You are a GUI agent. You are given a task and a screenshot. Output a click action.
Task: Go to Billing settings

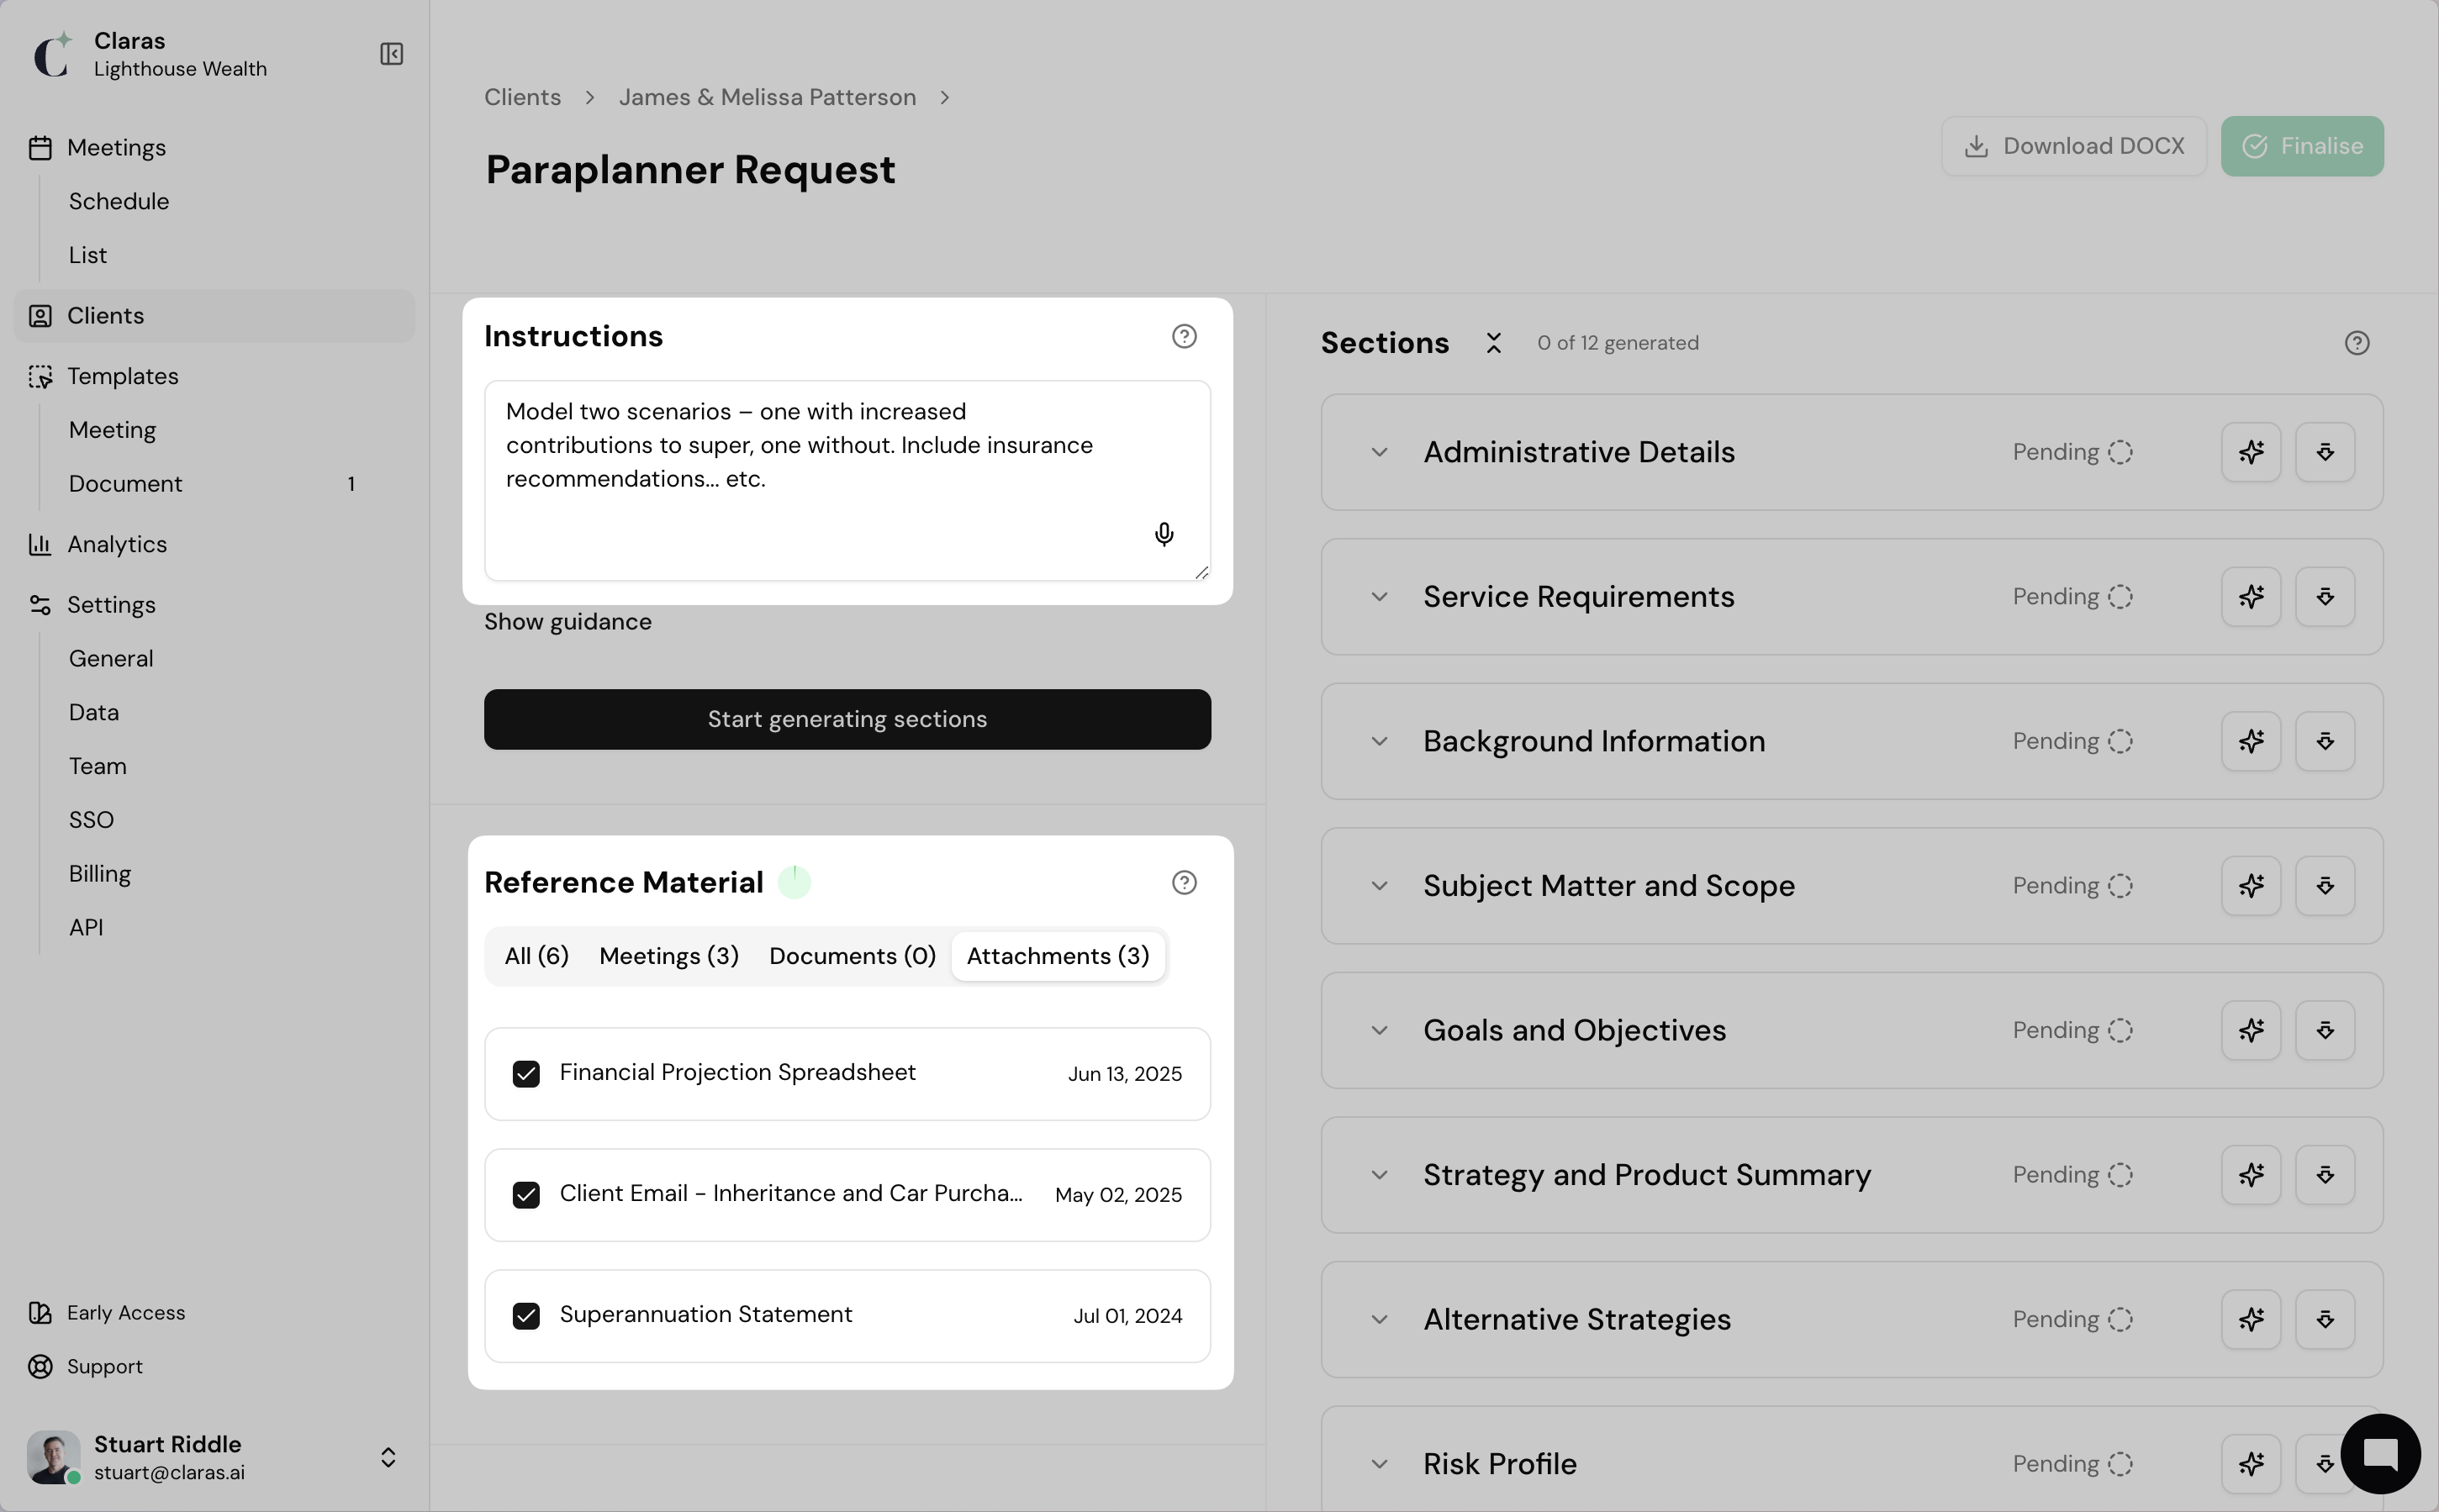coord(100,874)
